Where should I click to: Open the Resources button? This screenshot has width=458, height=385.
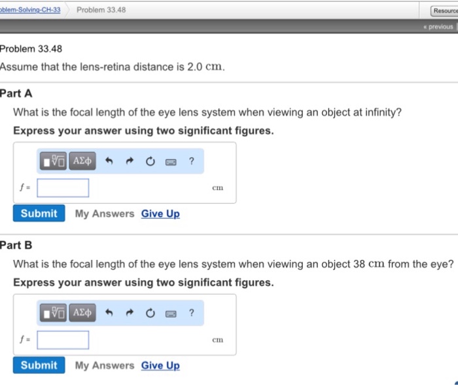(444, 11)
